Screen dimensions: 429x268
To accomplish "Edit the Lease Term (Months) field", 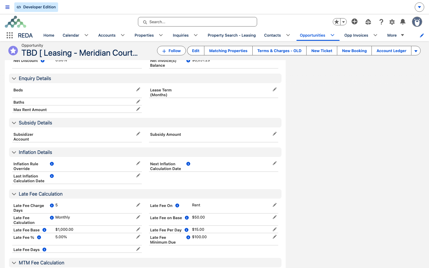I will (x=275, y=89).
